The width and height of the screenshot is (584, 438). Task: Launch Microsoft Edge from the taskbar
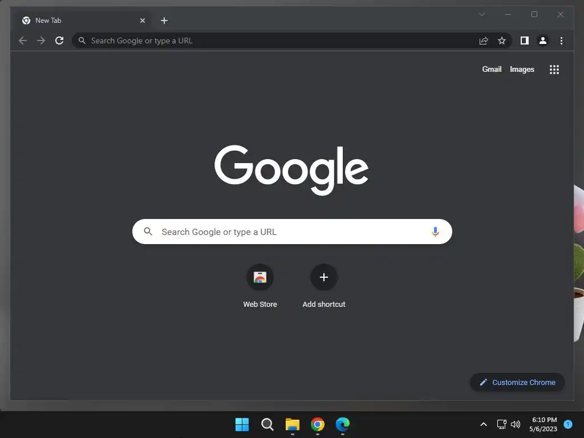343,424
